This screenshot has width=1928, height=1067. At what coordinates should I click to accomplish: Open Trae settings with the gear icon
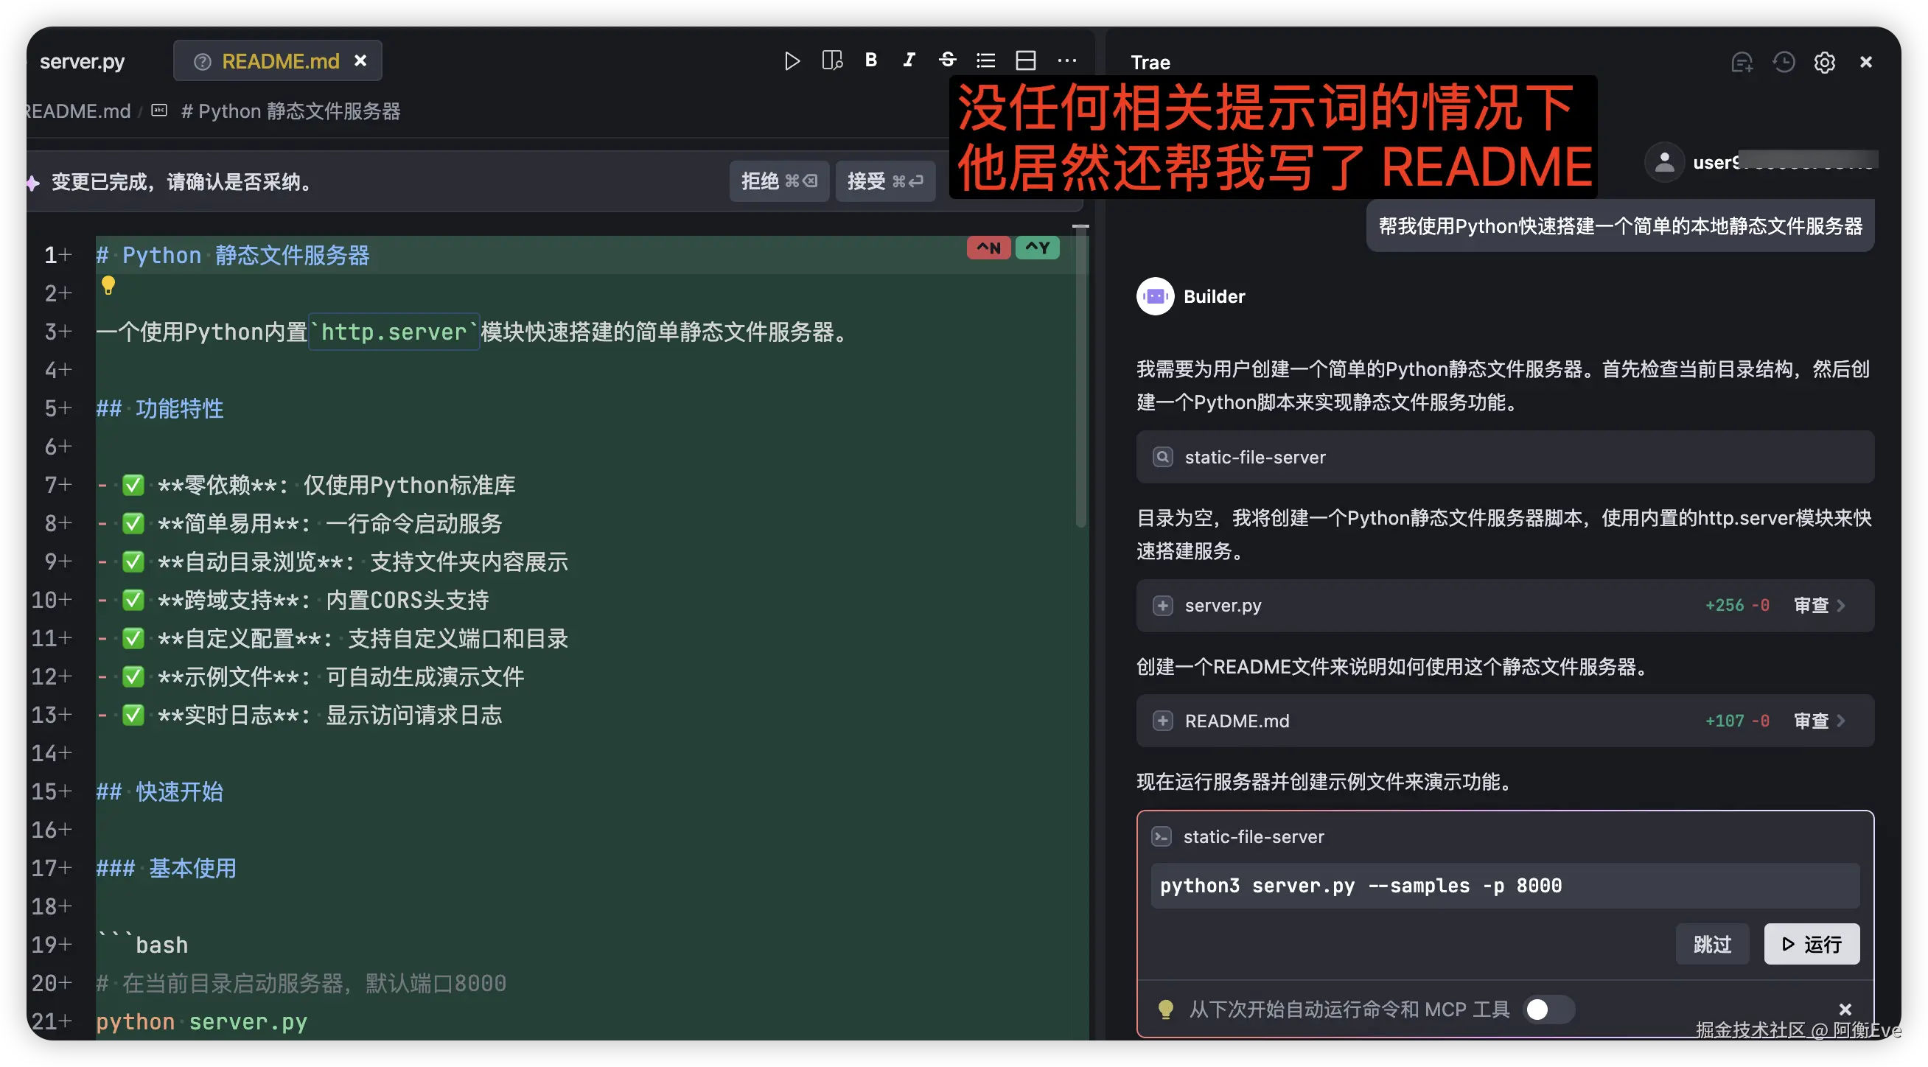pyautogui.click(x=1825, y=63)
